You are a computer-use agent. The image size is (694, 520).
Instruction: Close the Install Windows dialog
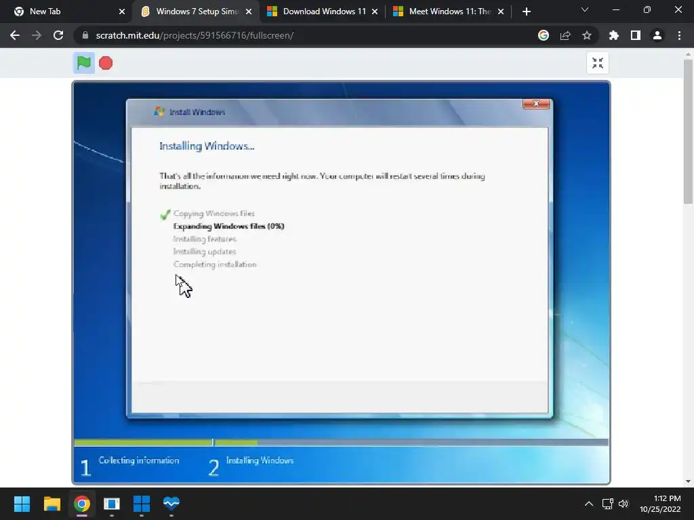click(536, 104)
